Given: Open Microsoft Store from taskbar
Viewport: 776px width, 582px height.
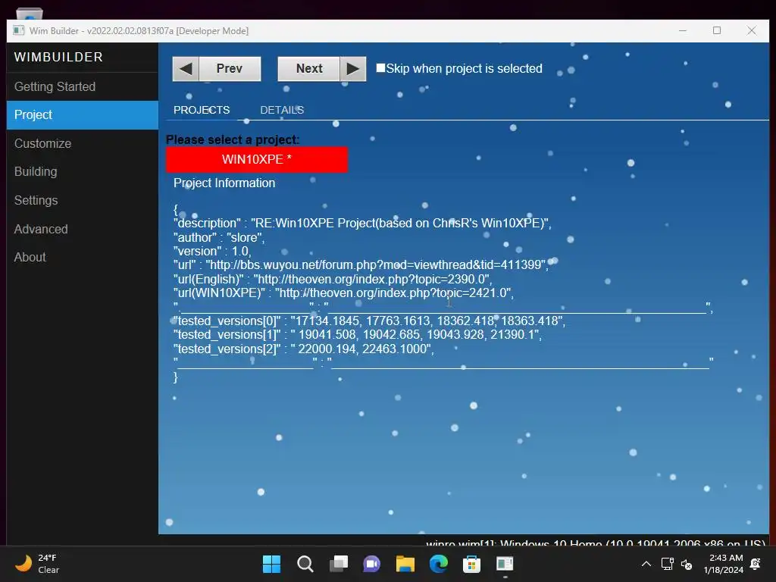Looking at the screenshot, I should tap(471, 564).
